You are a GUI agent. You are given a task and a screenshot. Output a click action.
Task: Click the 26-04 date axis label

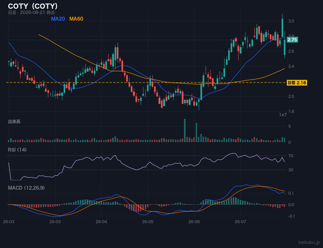point(101,222)
